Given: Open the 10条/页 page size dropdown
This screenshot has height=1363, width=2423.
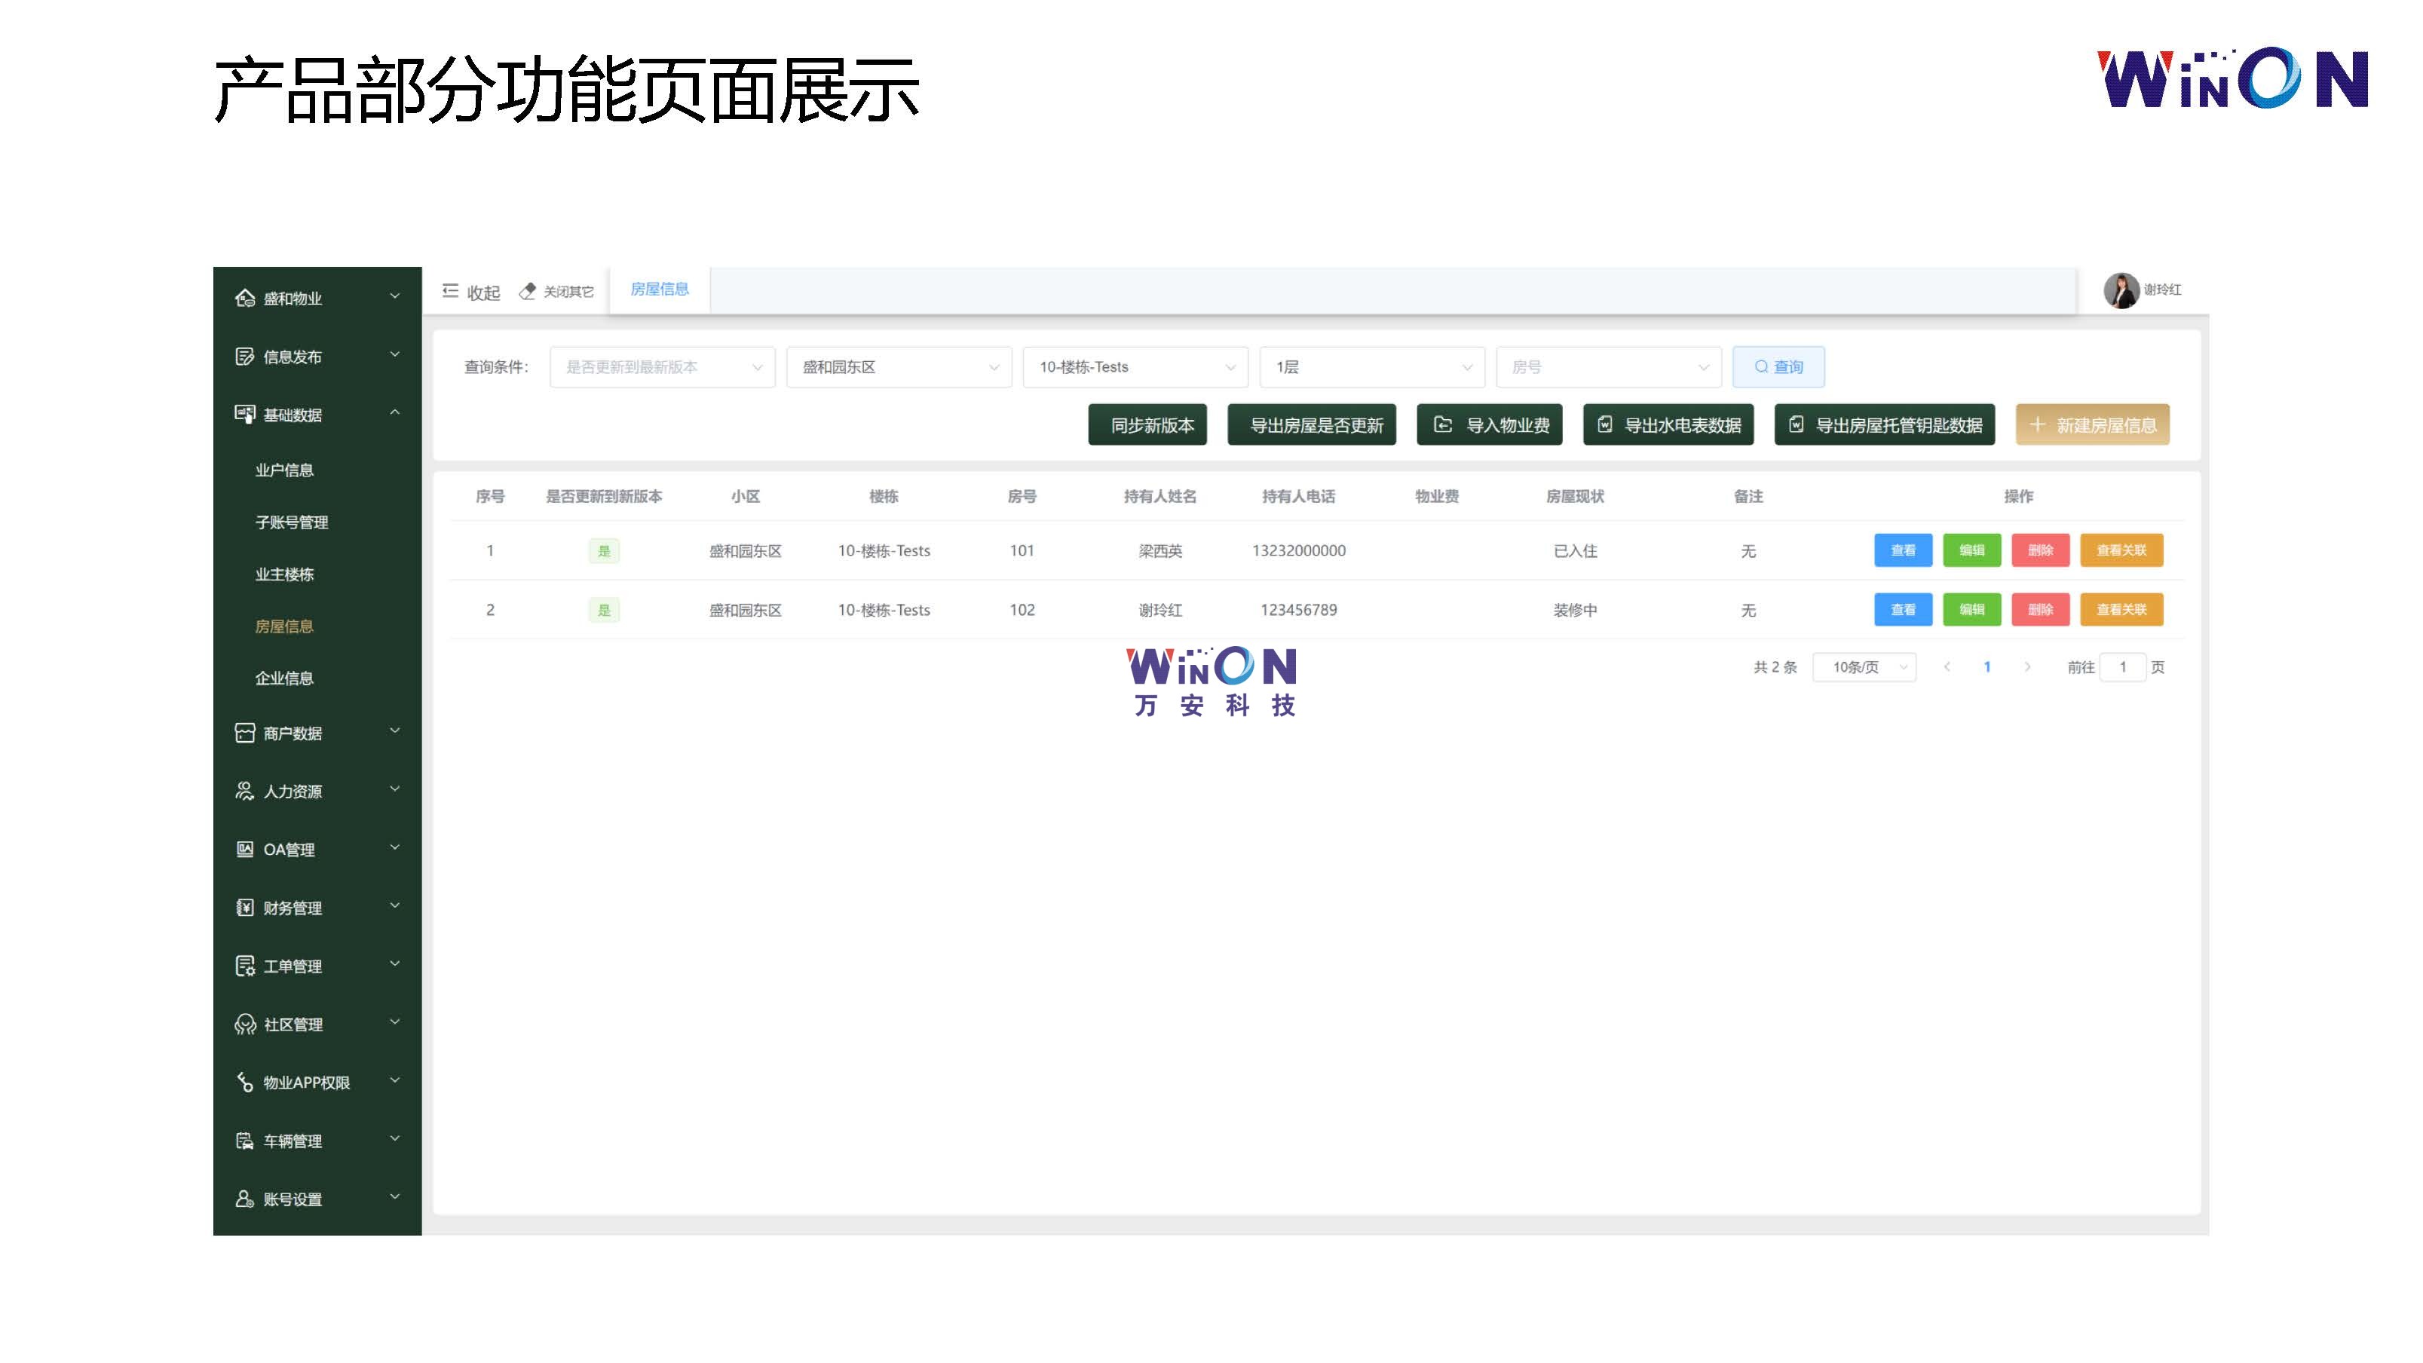Looking at the screenshot, I should pyautogui.click(x=1864, y=667).
